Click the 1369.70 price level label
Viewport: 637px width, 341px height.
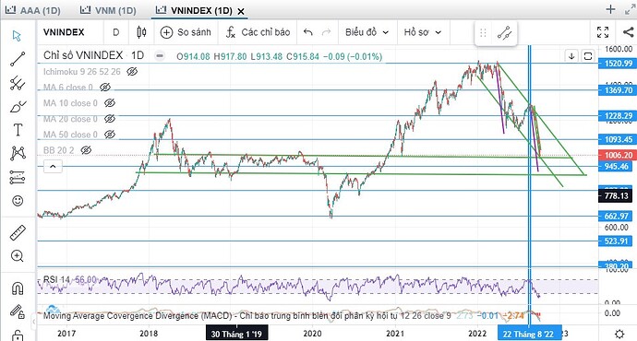pyautogui.click(x=617, y=90)
